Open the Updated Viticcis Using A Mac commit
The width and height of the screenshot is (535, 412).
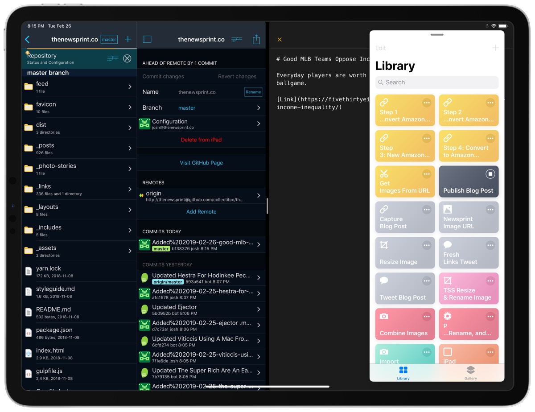pos(201,341)
